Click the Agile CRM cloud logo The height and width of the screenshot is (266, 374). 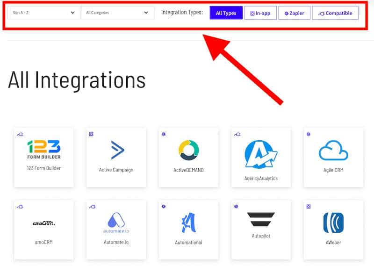(333, 151)
